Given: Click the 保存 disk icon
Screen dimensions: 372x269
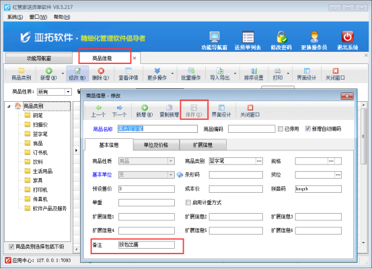Looking at the screenshot, I should point(194,107).
